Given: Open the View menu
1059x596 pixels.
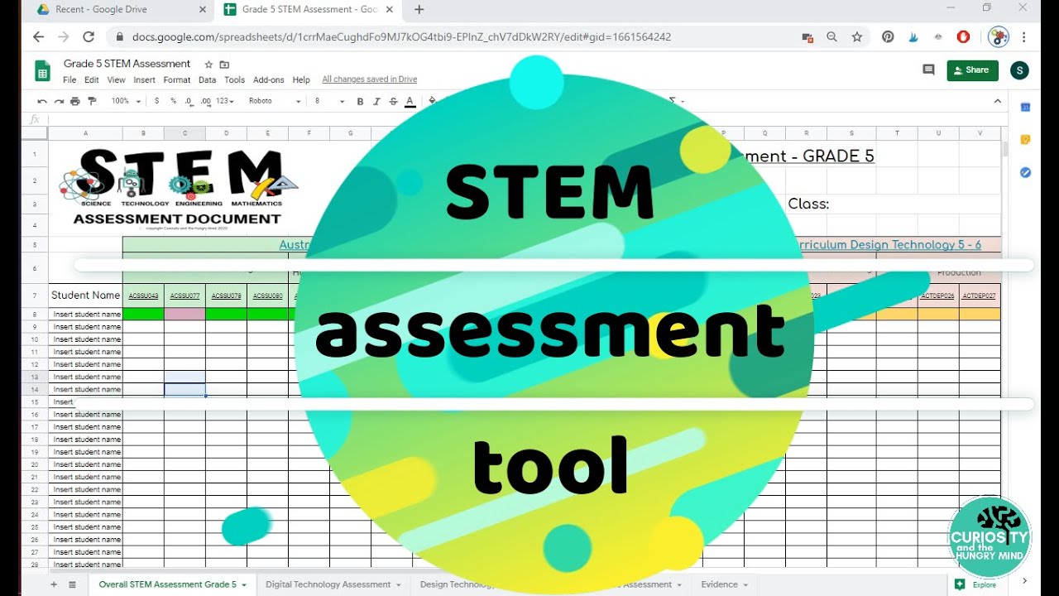Looking at the screenshot, I should point(117,80).
